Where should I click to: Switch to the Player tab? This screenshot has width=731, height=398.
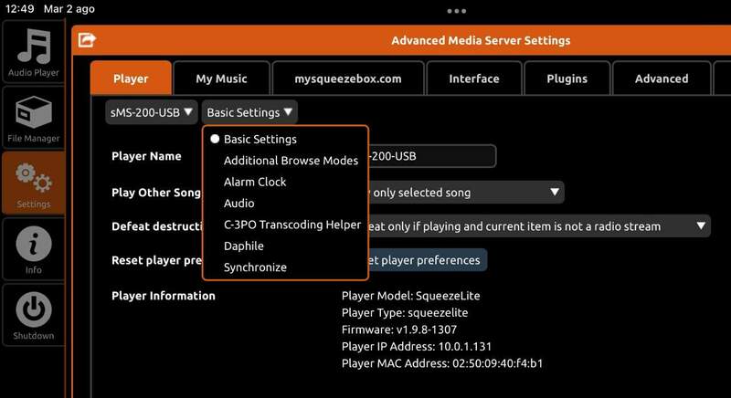(131, 79)
